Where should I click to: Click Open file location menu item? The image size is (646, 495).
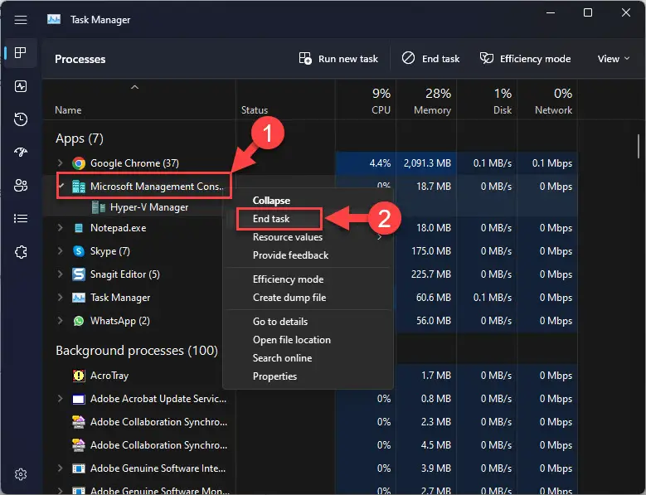291,340
